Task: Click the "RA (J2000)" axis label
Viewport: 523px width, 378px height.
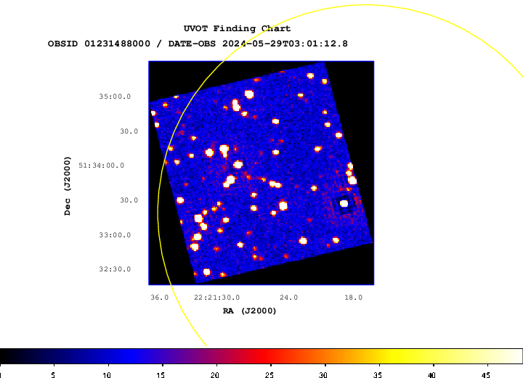Action: pos(249,311)
